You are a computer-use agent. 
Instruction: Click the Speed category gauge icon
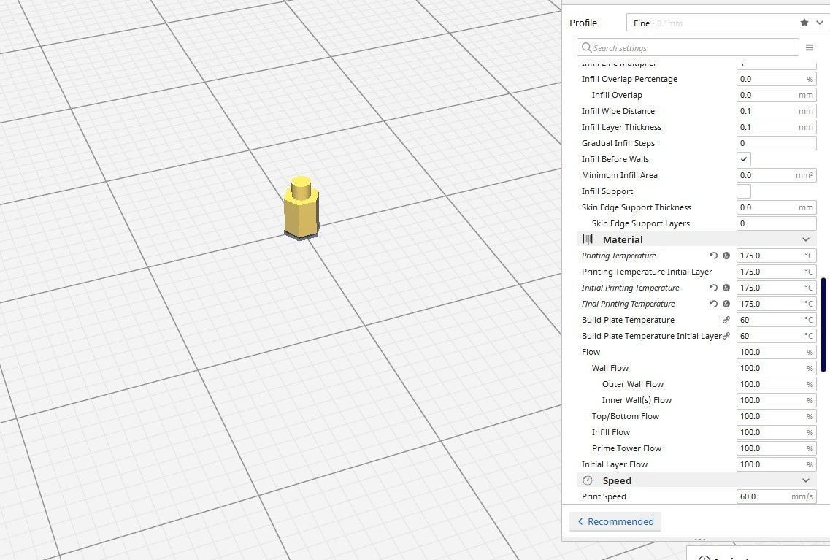588,480
